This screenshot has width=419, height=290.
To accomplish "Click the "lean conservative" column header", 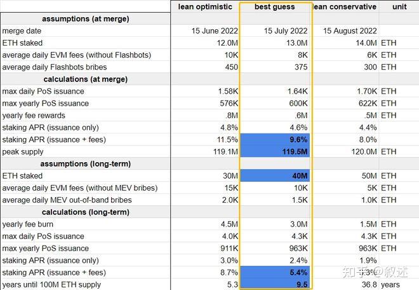I will (345, 7).
